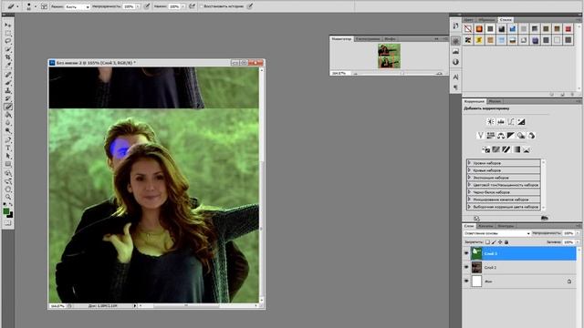Select the Rectangular Marquee tool
This screenshot has height=328, width=584.
click(8, 33)
